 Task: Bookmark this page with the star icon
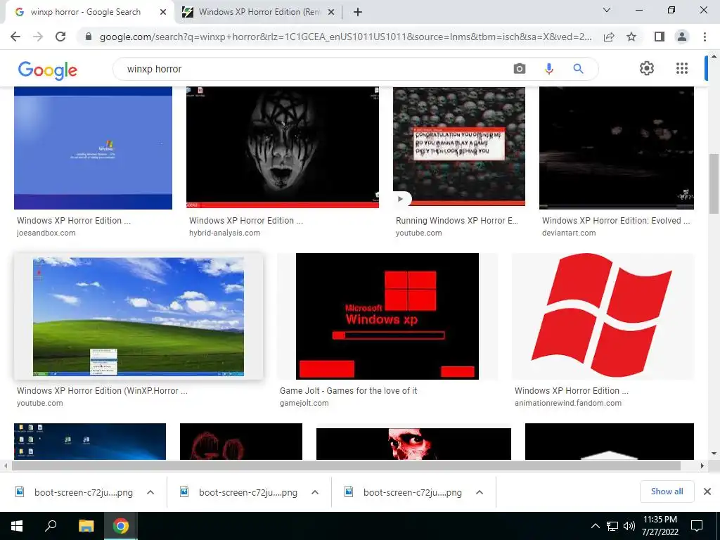[x=631, y=37]
